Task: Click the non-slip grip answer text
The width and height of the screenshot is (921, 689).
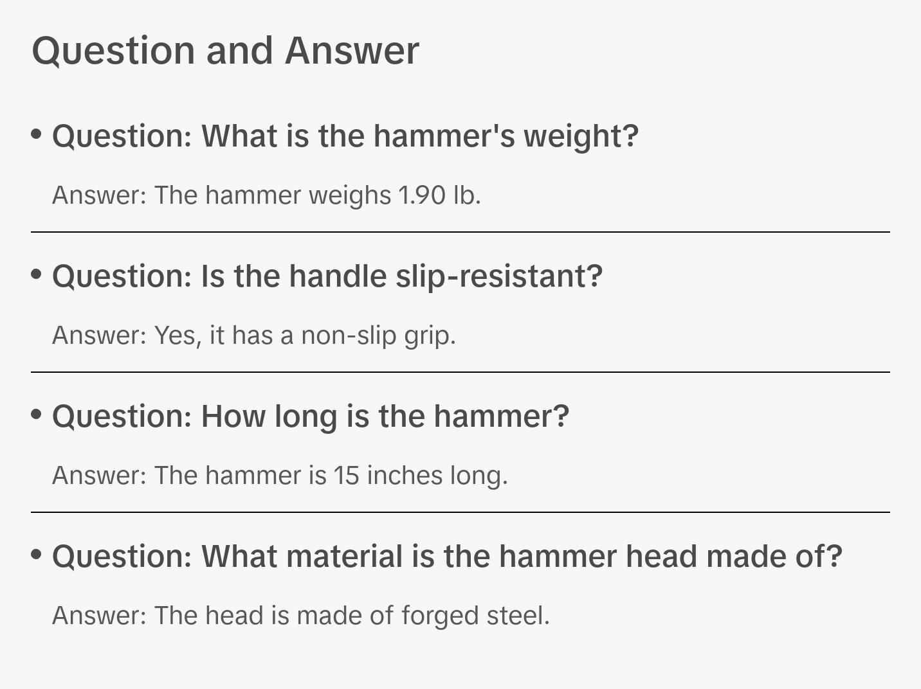Action: coord(254,336)
